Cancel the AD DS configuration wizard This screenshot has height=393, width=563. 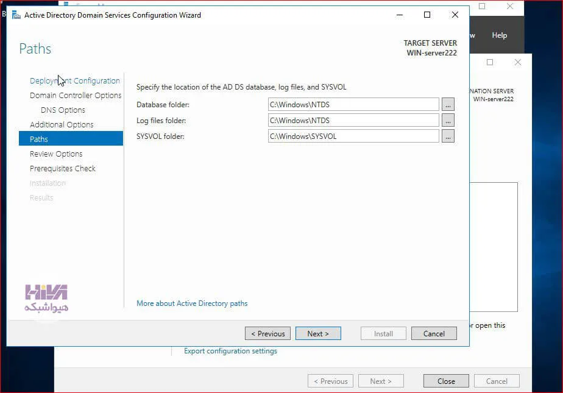[434, 333]
